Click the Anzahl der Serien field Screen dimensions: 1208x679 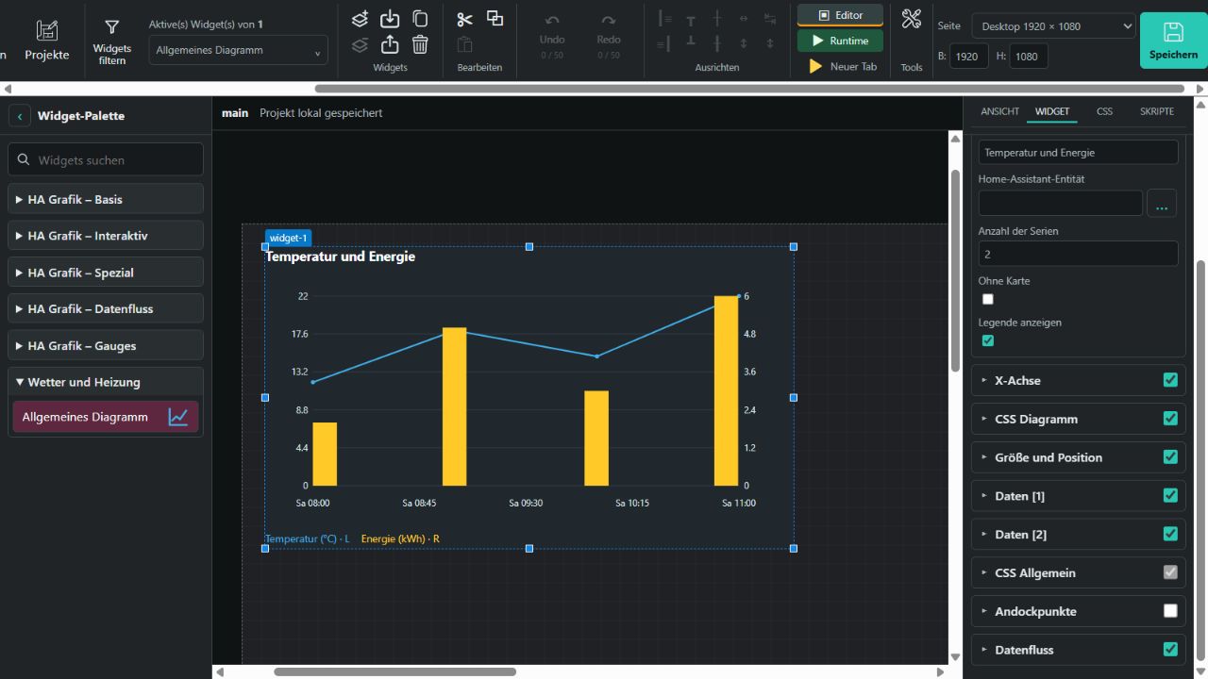pyautogui.click(x=1078, y=254)
